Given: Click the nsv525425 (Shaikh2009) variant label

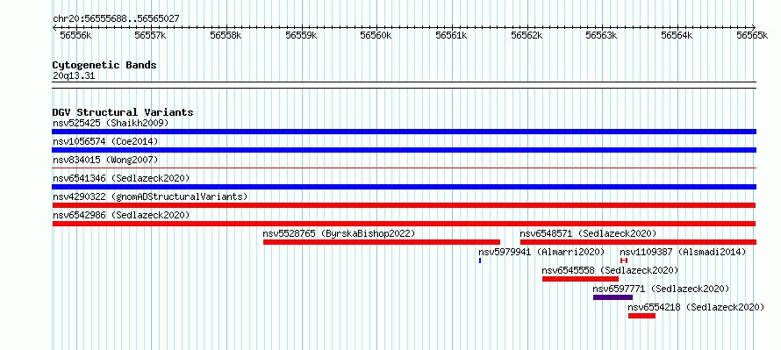Looking at the screenshot, I should 111,123.
